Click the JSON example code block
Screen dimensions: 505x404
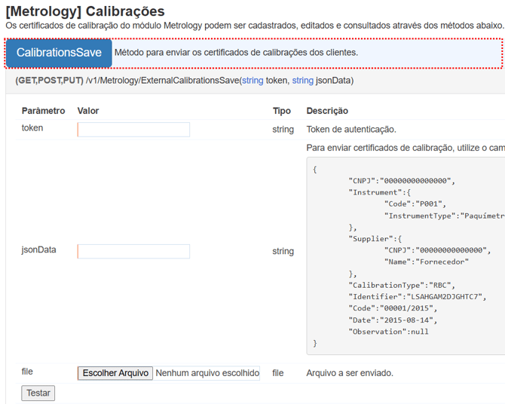click(407, 256)
